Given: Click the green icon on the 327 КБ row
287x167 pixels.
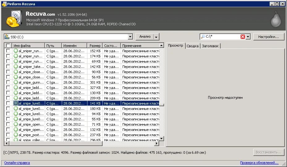Looking at the screenshot, I should tap(16, 87).
